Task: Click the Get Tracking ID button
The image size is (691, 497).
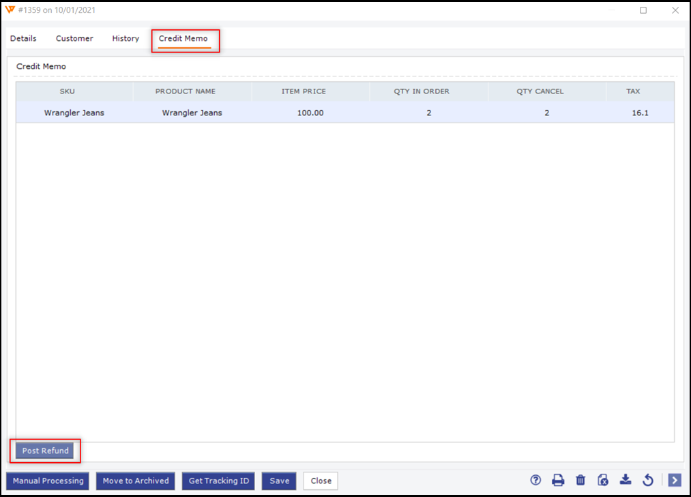Action: [x=218, y=481]
